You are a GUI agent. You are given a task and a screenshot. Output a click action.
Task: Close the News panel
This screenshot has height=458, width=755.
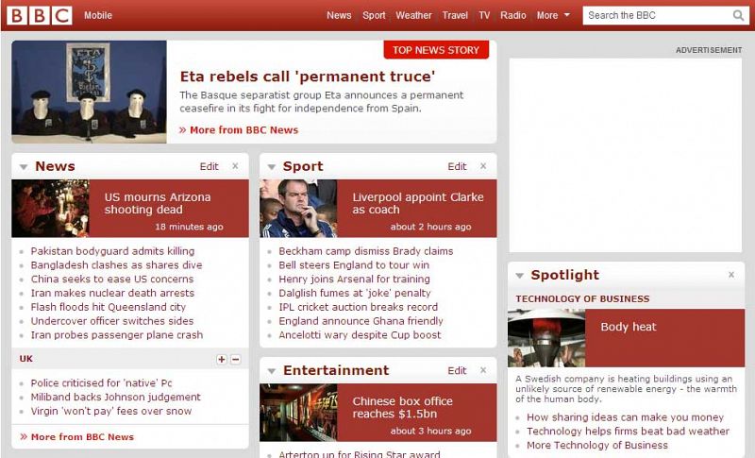pyautogui.click(x=235, y=166)
